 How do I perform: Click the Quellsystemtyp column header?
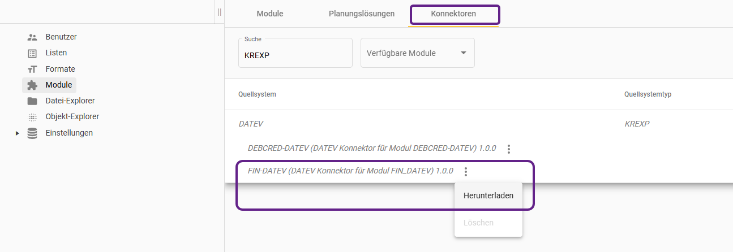(x=648, y=94)
